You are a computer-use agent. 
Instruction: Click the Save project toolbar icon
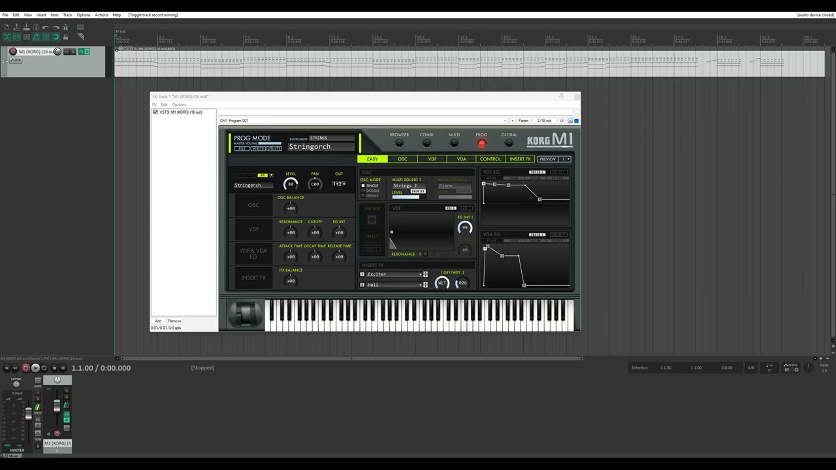tap(26, 27)
